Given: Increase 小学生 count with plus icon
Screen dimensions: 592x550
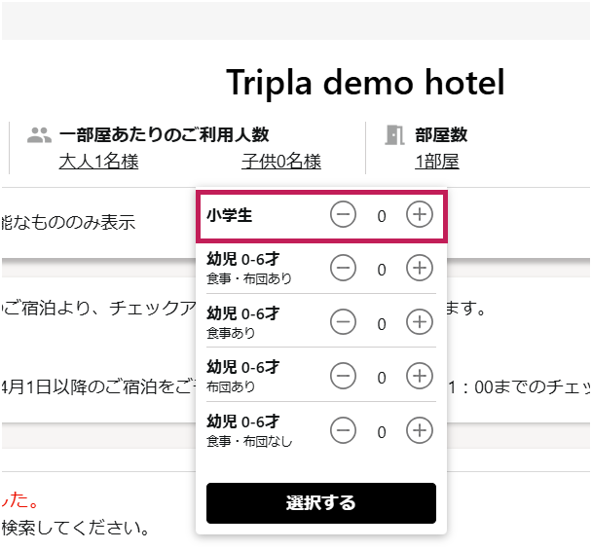Looking at the screenshot, I should tap(419, 214).
